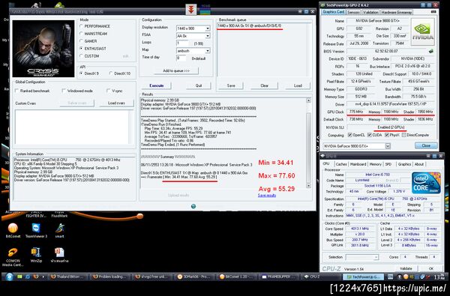The height and width of the screenshot is (296, 450).
Task: Click the Load cvars button
Action: (x=116, y=103)
